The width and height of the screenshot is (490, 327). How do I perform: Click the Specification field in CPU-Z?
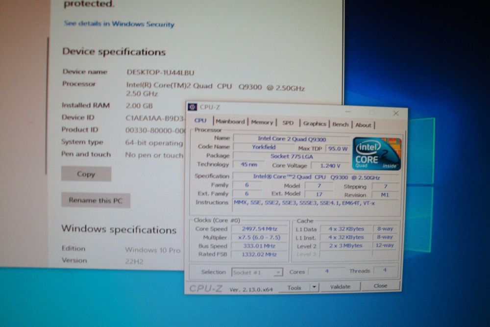click(316, 177)
